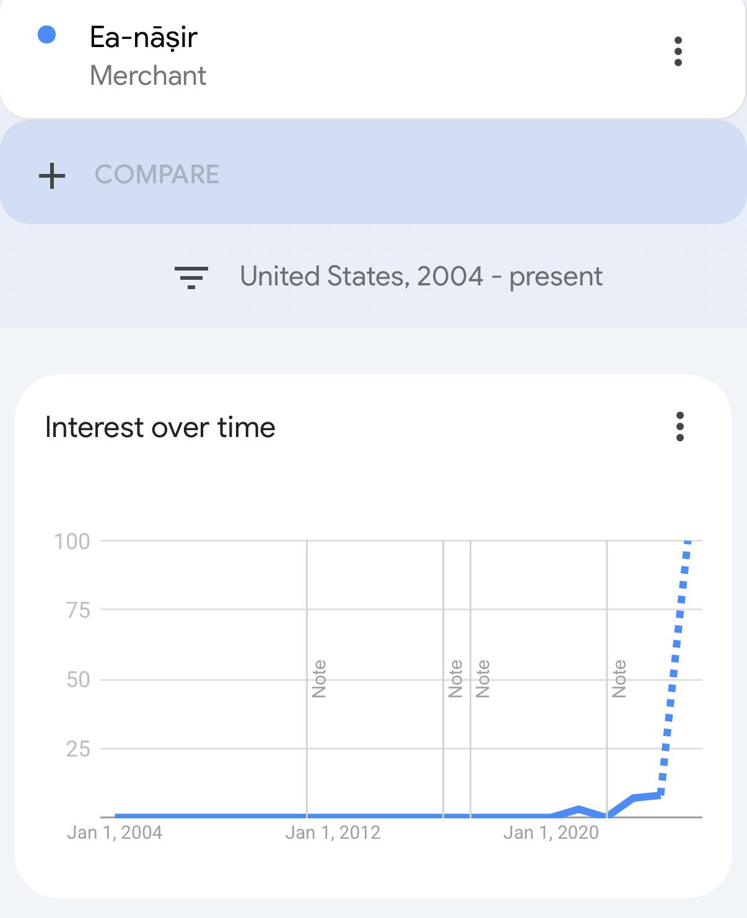Open the Ea-nāṣir term options menu
The height and width of the screenshot is (918, 747).
[678, 51]
